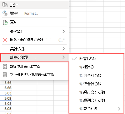
Task: Choose フィールドリストを非表示にする entry
Action: (x=34, y=75)
